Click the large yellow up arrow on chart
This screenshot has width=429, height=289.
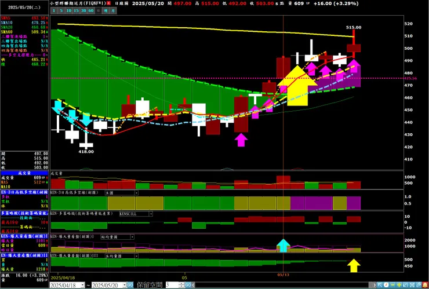click(x=297, y=85)
